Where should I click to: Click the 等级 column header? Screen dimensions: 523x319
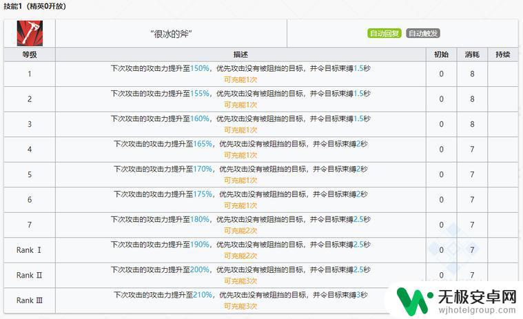pos(30,54)
